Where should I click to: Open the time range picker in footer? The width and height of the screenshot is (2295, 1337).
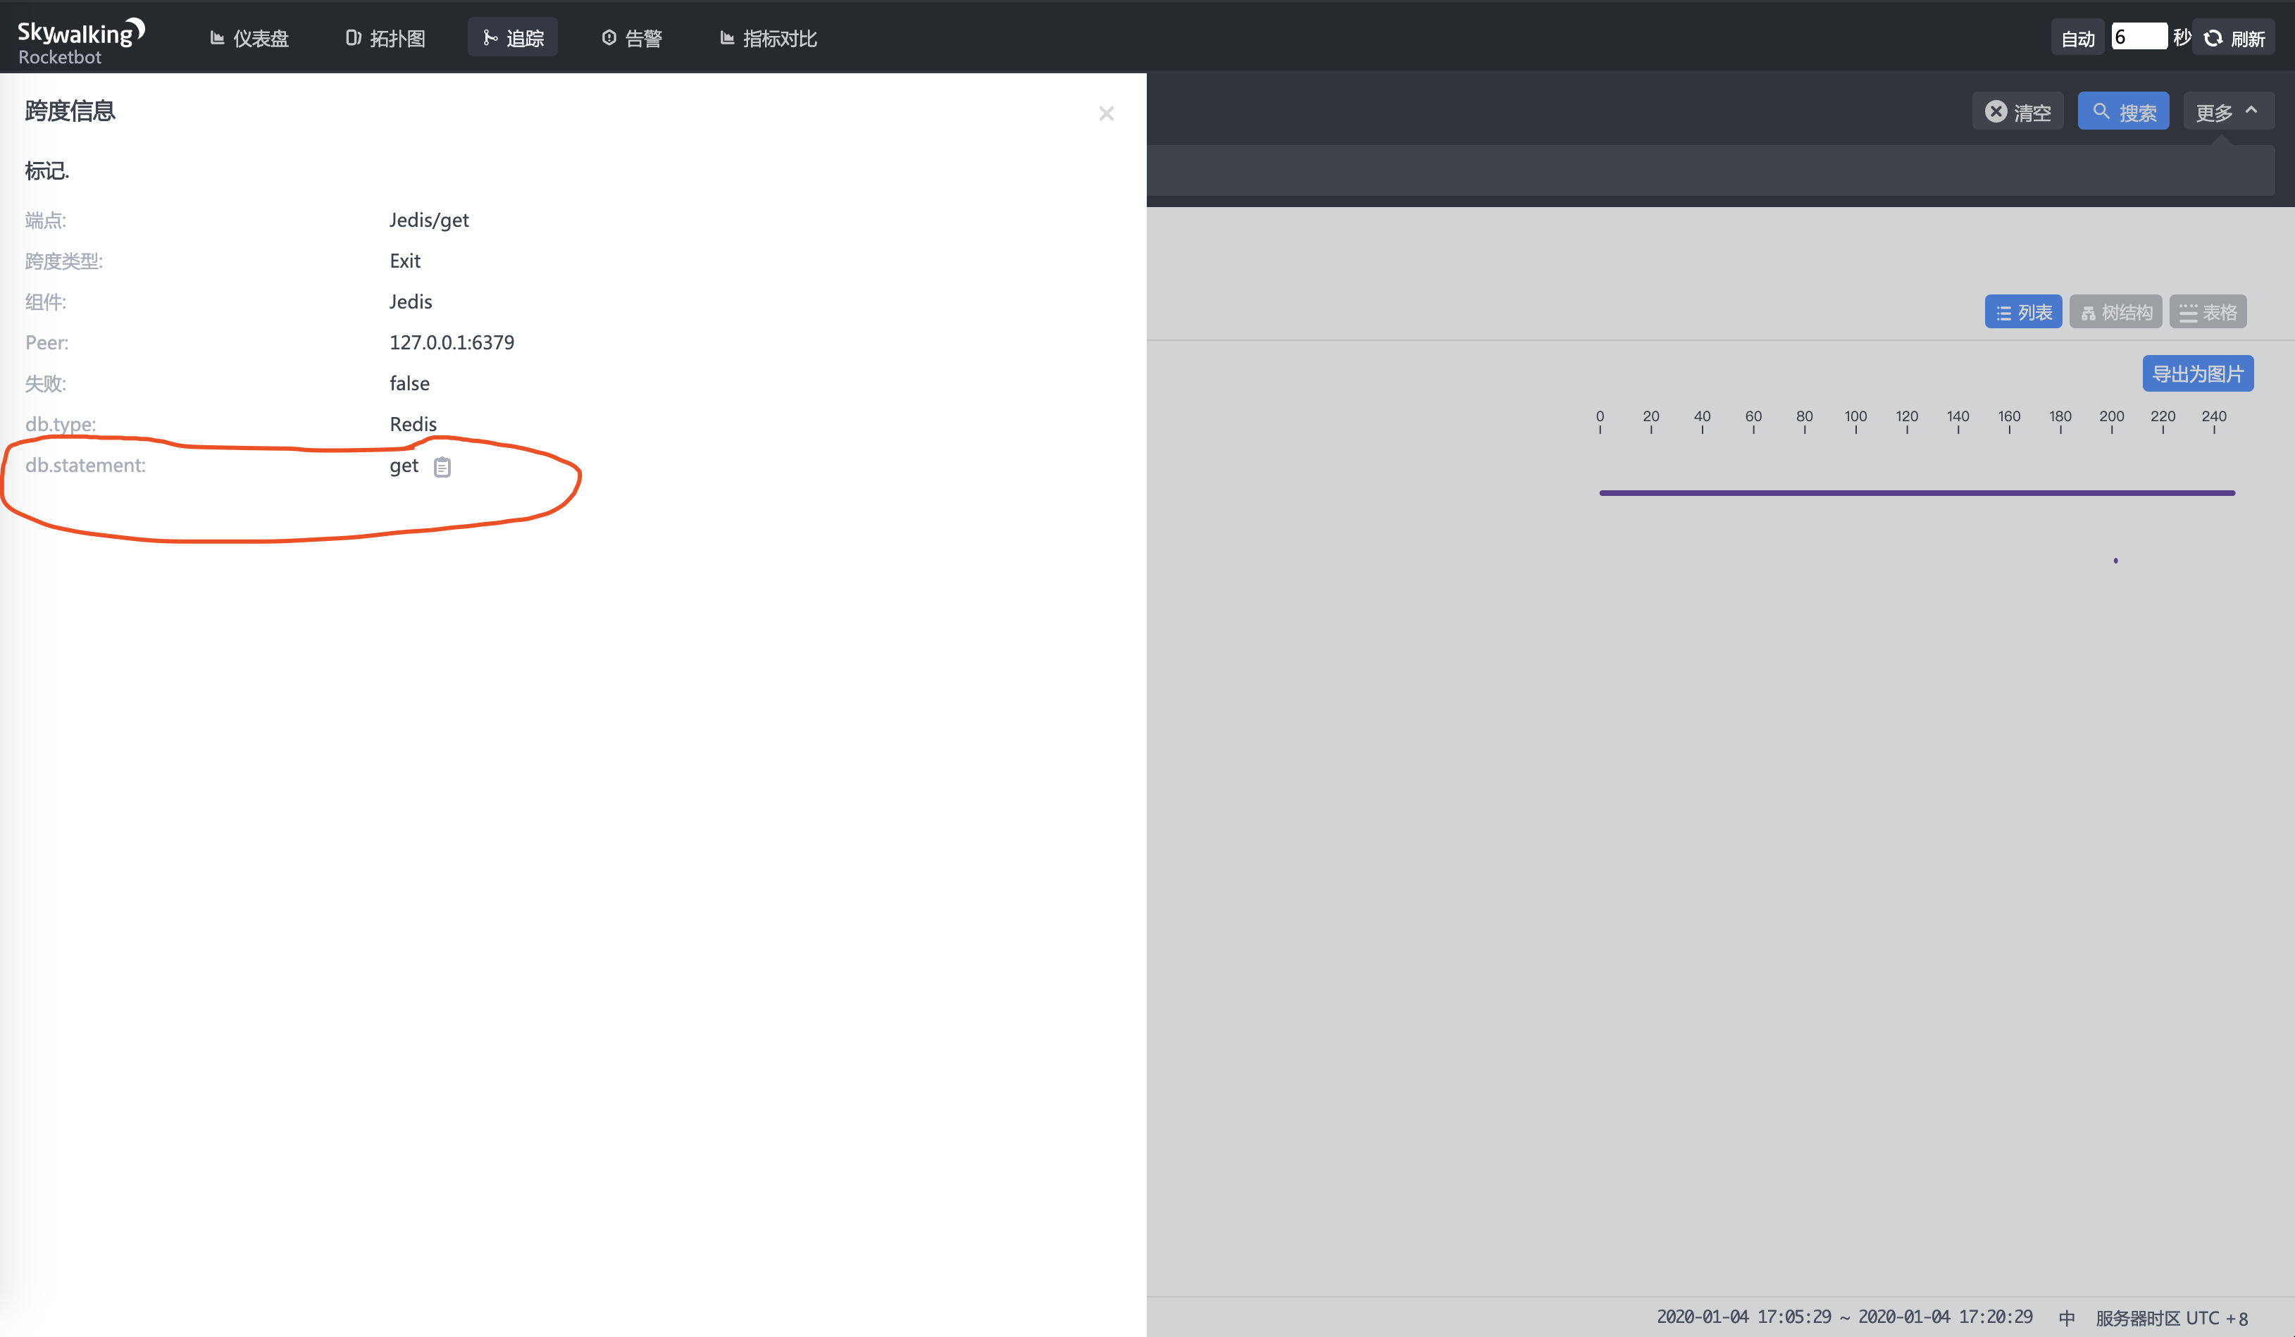pyautogui.click(x=1844, y=1317)
